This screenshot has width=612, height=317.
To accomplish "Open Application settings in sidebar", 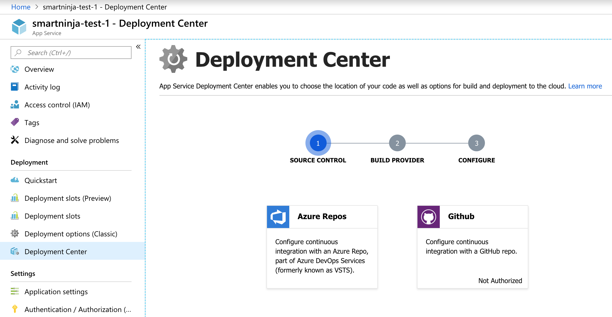I will click(56, 292).
